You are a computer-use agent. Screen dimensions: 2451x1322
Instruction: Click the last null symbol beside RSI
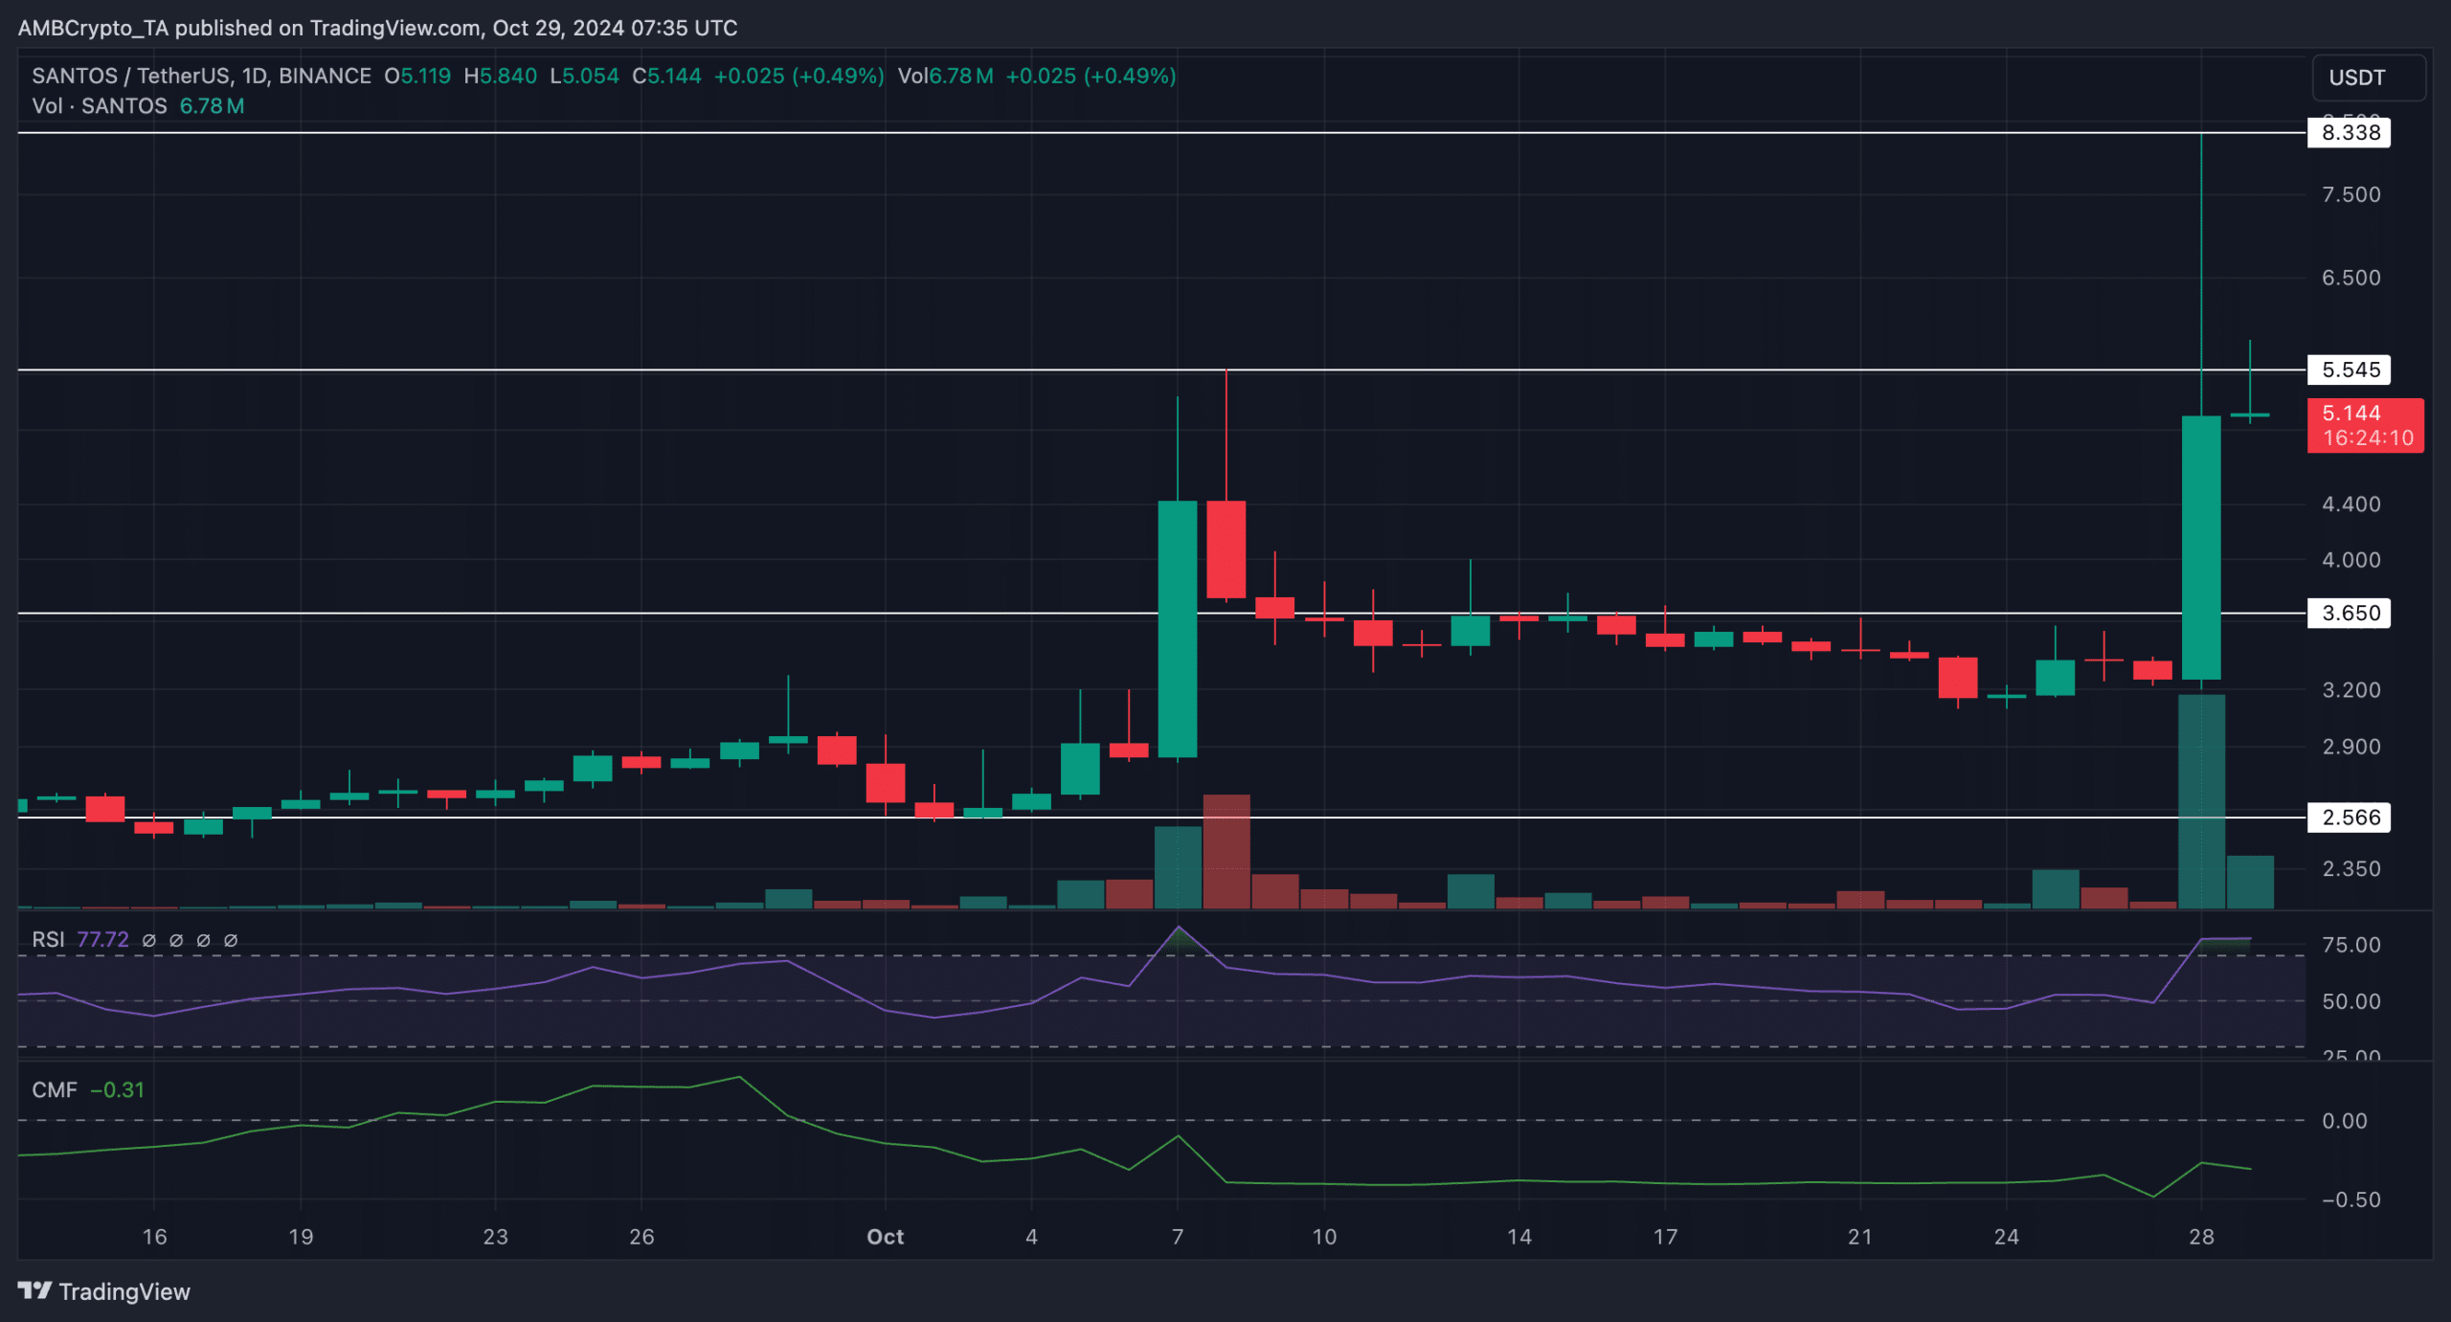pyautogui.click(x=231, y=940)
